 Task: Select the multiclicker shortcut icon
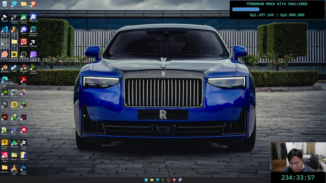(14, 19)
